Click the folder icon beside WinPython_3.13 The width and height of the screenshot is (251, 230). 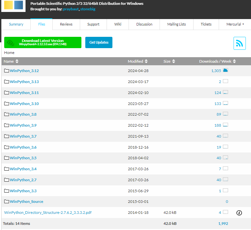point(6,82)
